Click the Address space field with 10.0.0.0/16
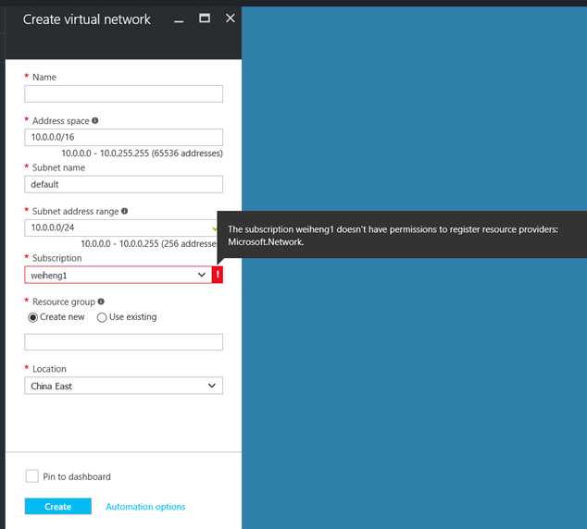This screenshot has width=587, height=529. coord(123,137)
